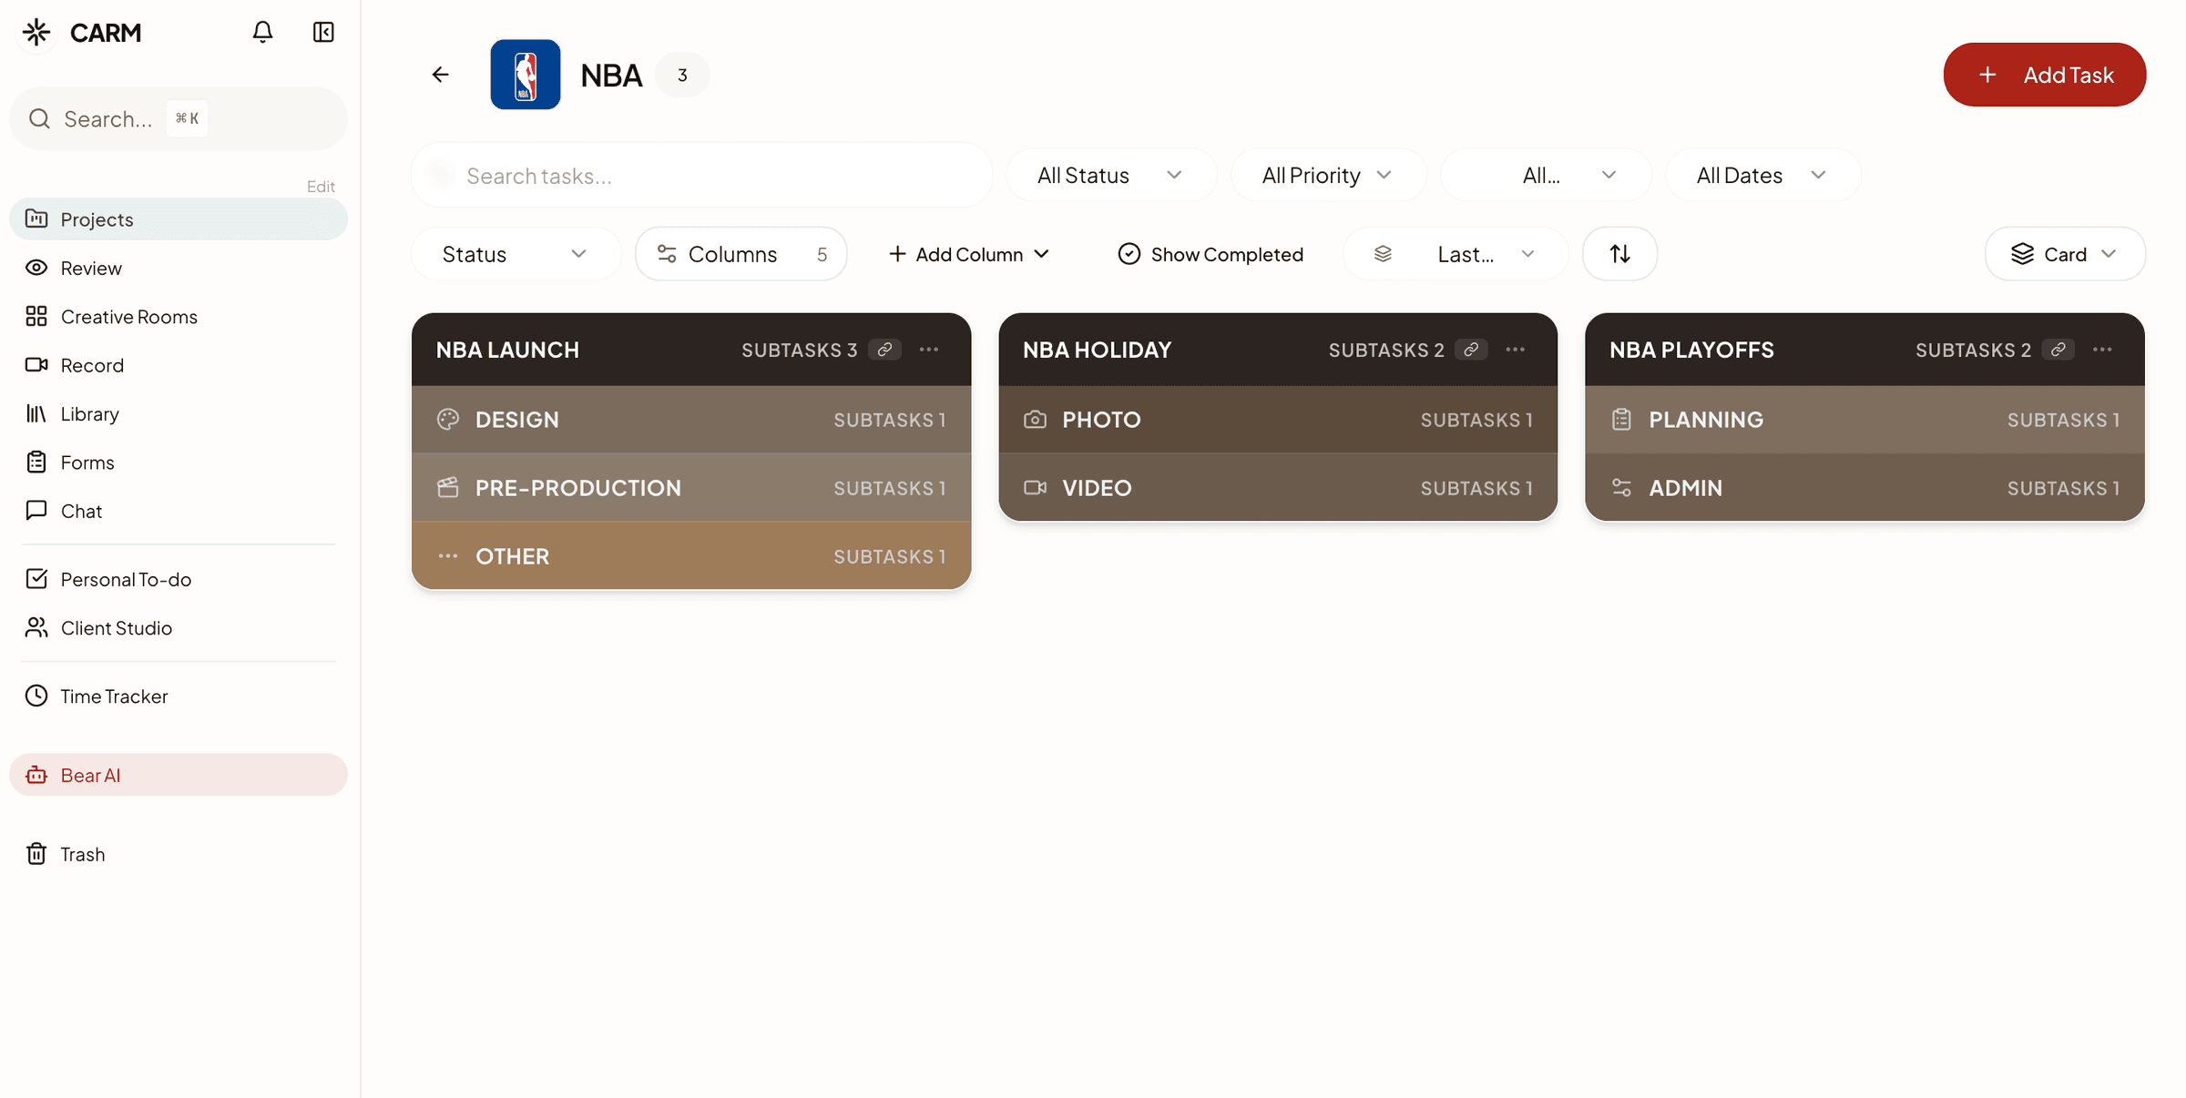Click the Creative Rooms grid icon
Viewport: 2186px width, 1098px height.
tap(36, 316)
